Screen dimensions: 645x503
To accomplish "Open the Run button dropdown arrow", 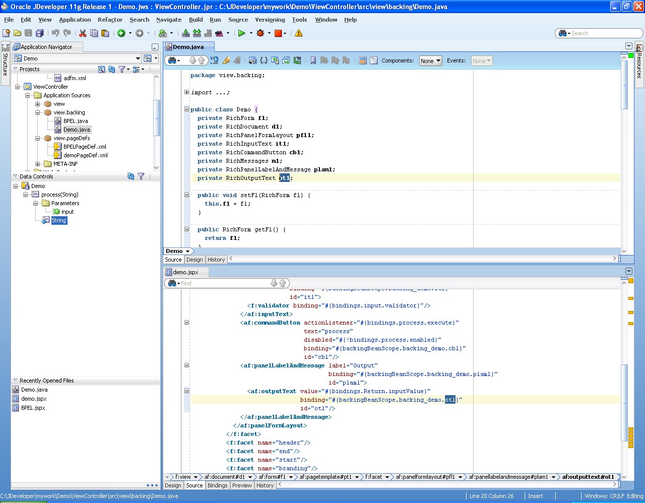I will click(251, 33).
